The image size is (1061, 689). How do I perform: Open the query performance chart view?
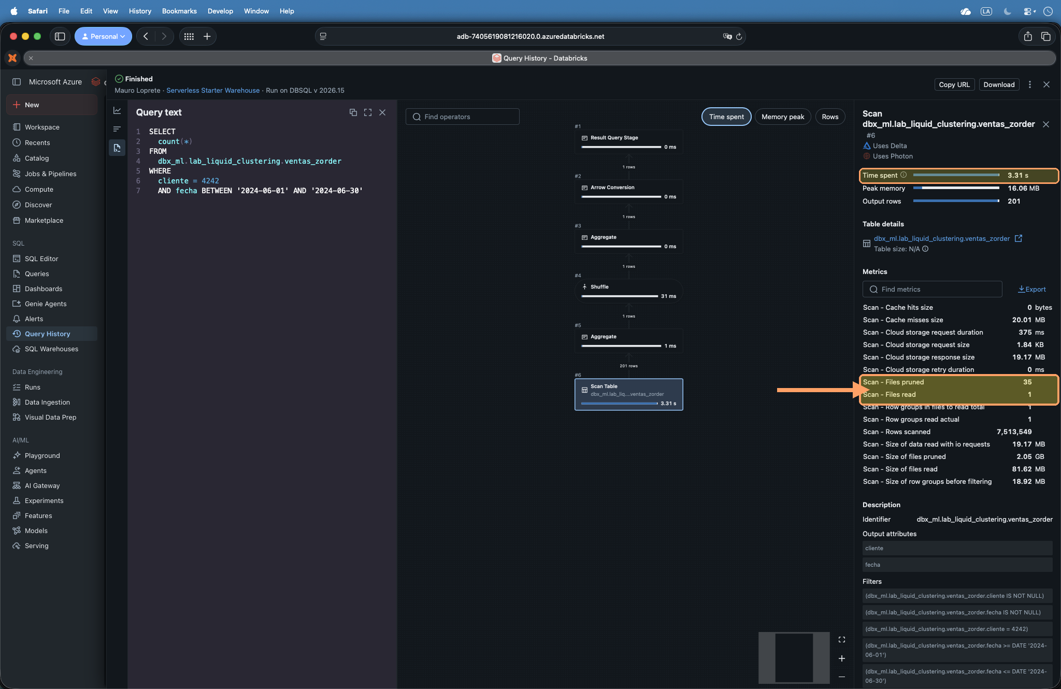[x=117, y=110]
